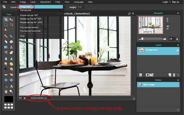Open the Adjustment menu
This screenshot has width=184, height=115.
point(45,2)
